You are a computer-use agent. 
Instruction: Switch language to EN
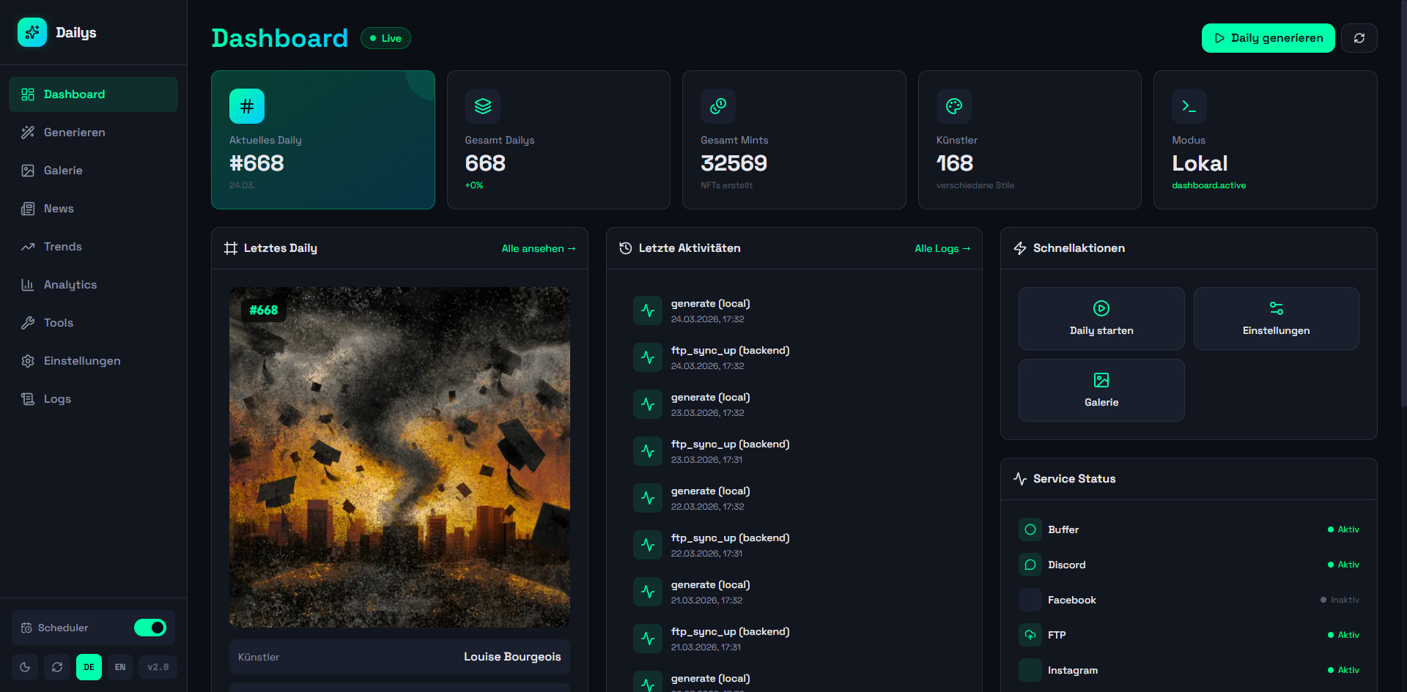[x=120, y=667]
